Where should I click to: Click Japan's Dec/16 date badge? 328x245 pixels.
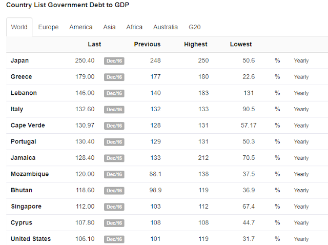(114, 61)
